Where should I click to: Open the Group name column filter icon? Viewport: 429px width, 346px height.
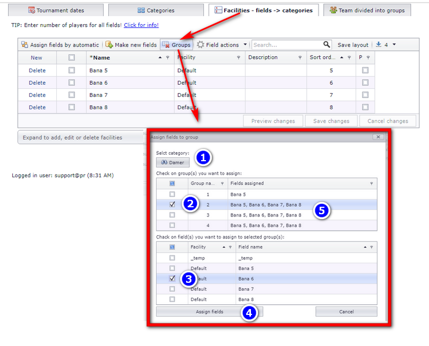222,183
